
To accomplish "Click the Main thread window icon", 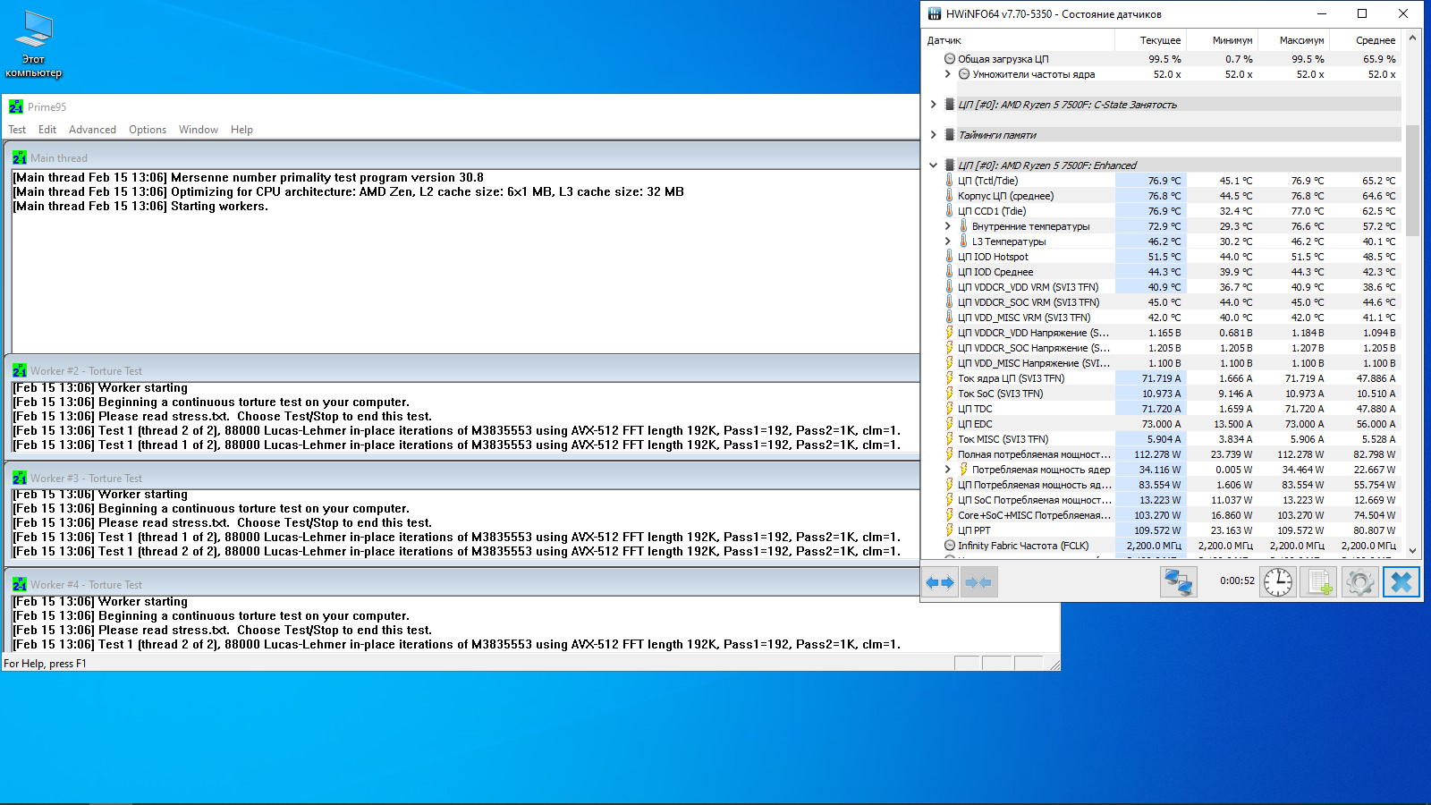I will 20,157.
